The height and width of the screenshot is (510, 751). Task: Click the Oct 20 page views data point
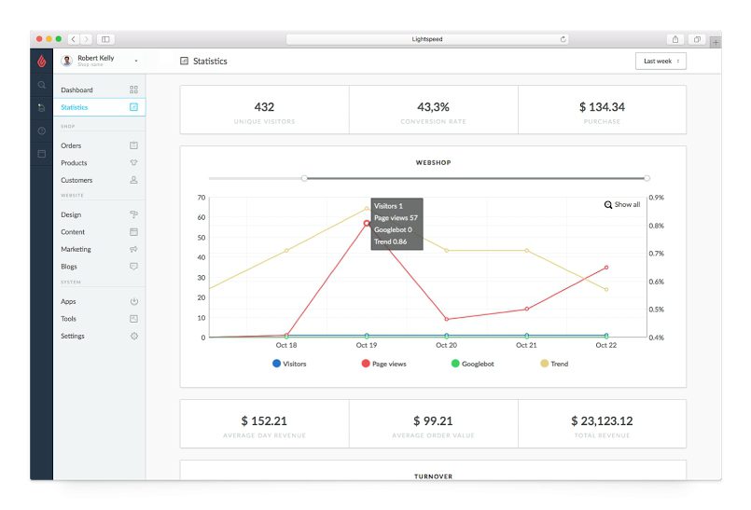pyautogui.click(x=447, y=320)
